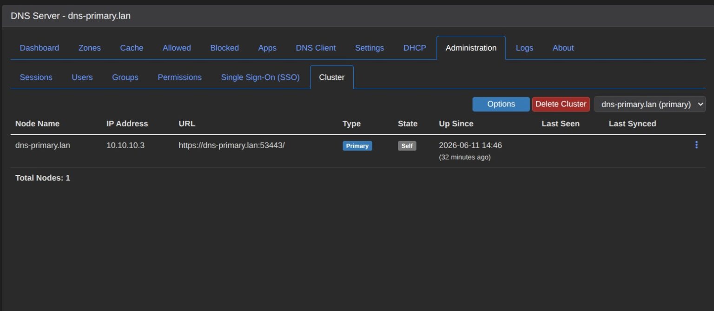The image size is (714, 311).
Task: Click the Options button
Action: pos(501,104)
